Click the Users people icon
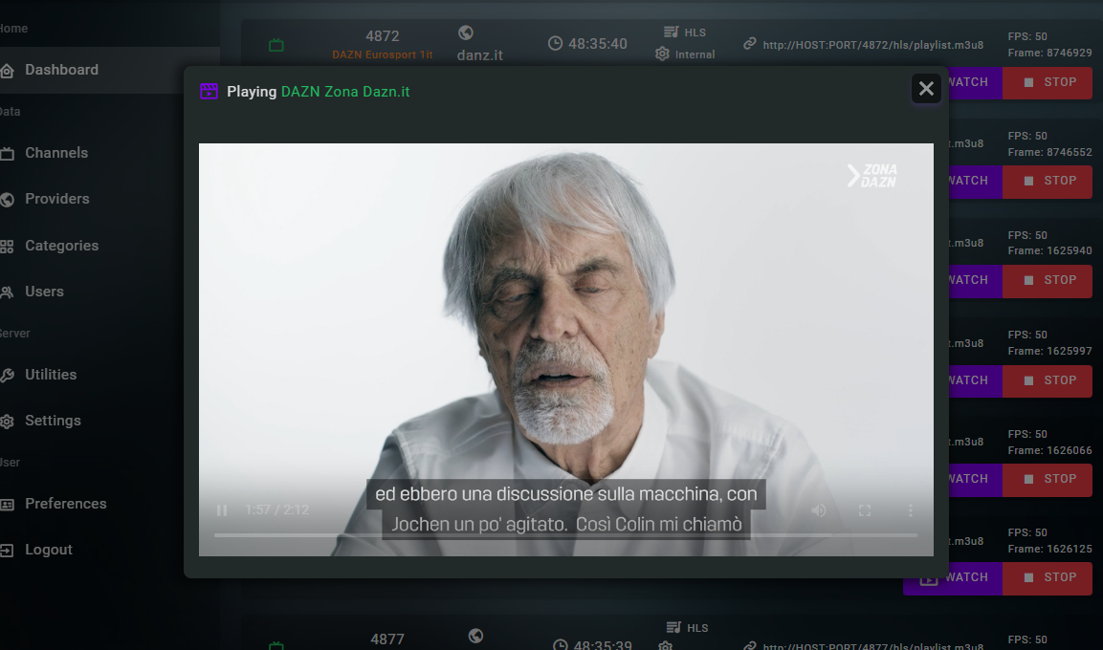This screenshot has width=1103, height=650. tap(7, 292)
